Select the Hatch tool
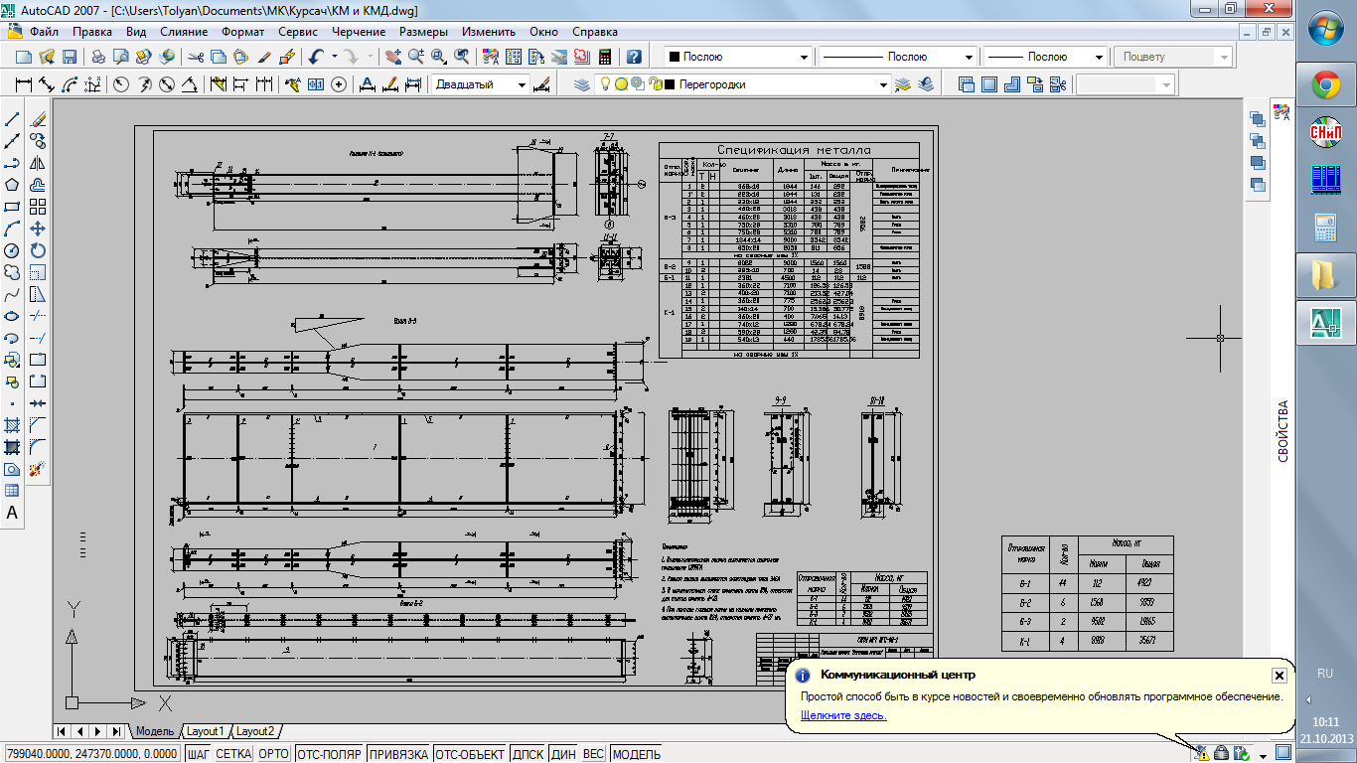This screenshot has height=763, width=1357. click(x=13, y=425)
